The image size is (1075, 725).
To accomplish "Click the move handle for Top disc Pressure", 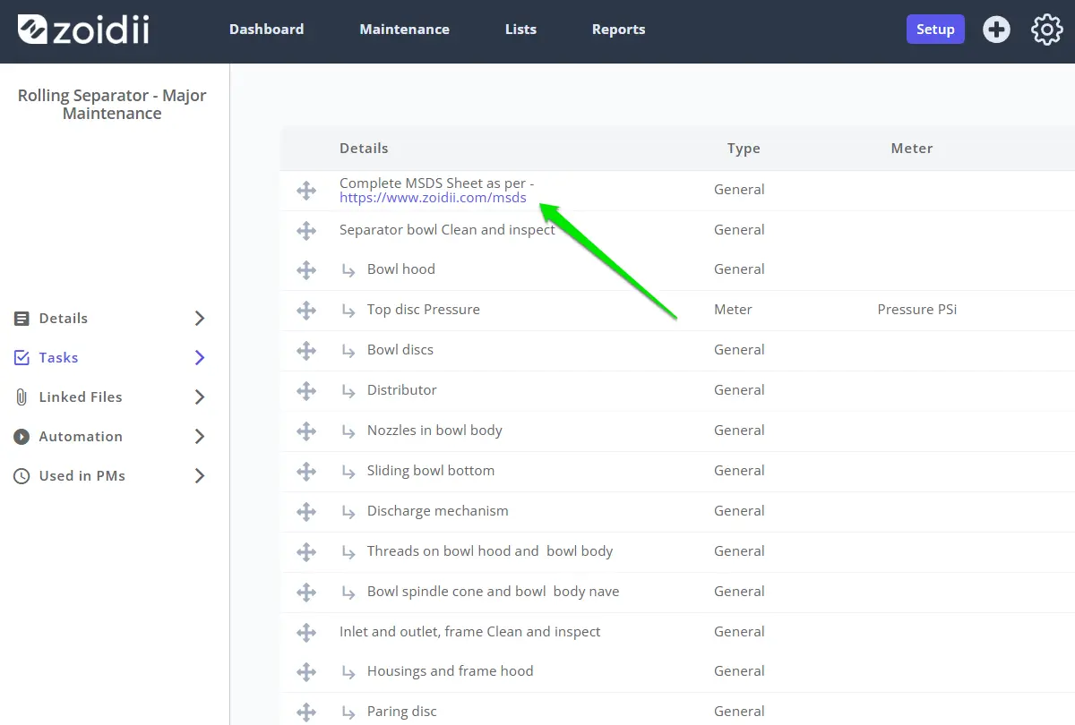I will [x=306, y=310].
